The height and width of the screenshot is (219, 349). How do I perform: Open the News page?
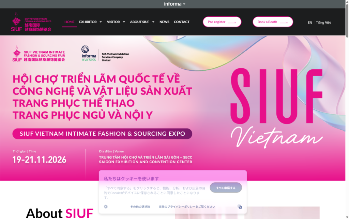point(164,22)
